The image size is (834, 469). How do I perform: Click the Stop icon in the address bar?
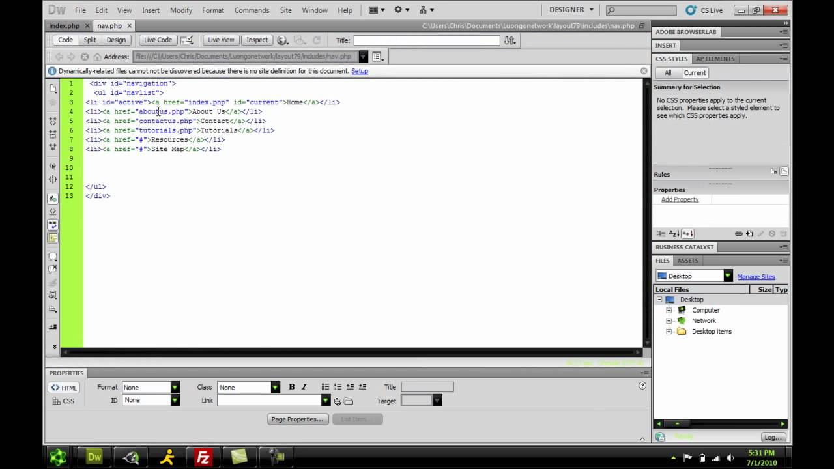[84, 57]
